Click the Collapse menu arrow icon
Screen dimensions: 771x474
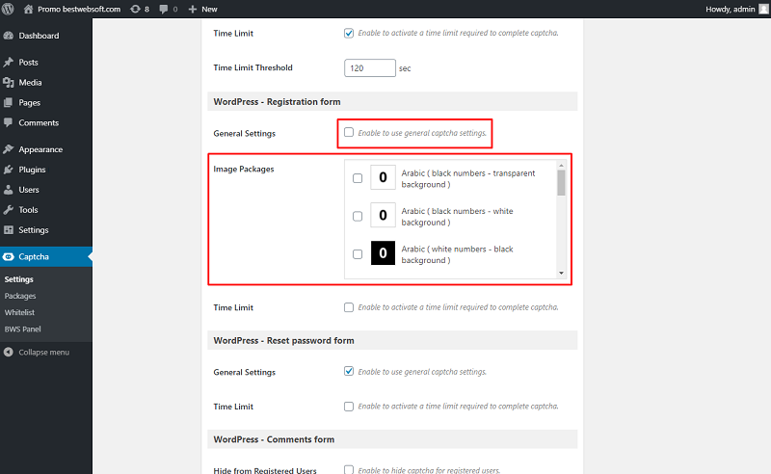click(x=9, y=352)
